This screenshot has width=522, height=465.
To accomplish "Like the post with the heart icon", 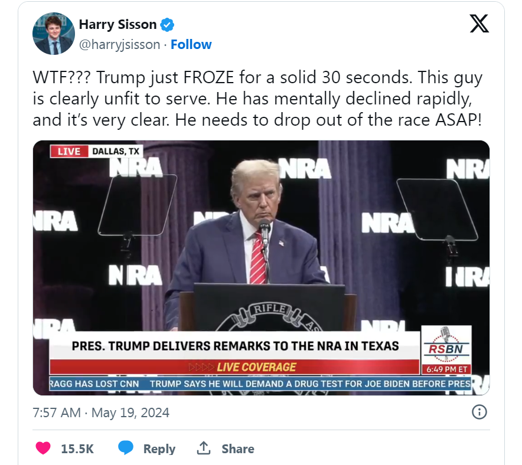I will click(43, 448).
